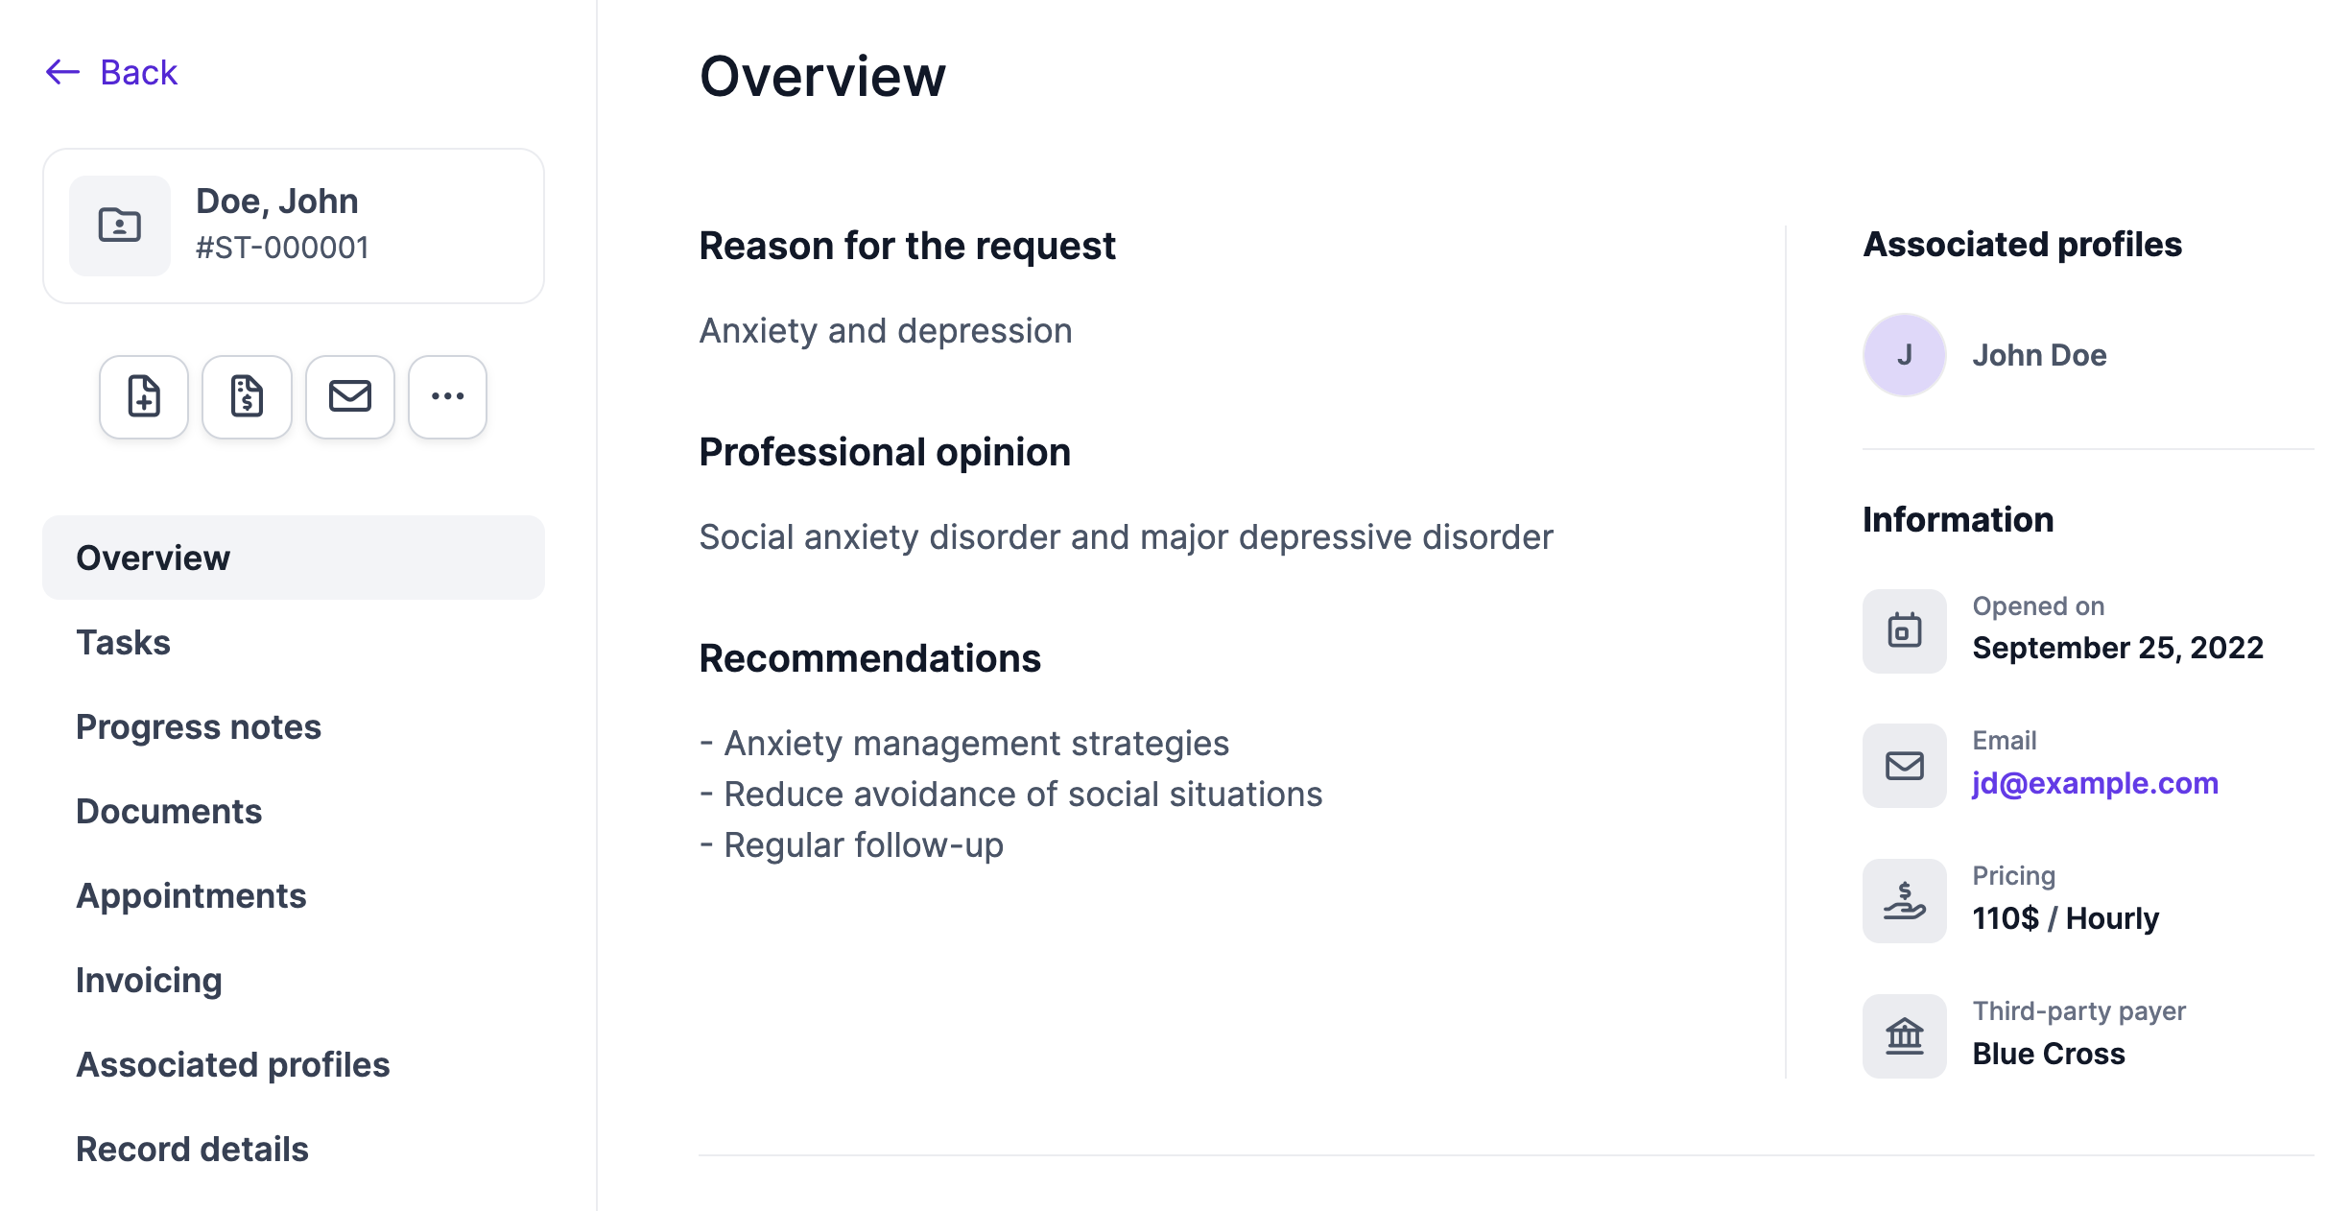Select the Overview sidebar tab
This screenshot has height=1211, width=2351.
154,558
